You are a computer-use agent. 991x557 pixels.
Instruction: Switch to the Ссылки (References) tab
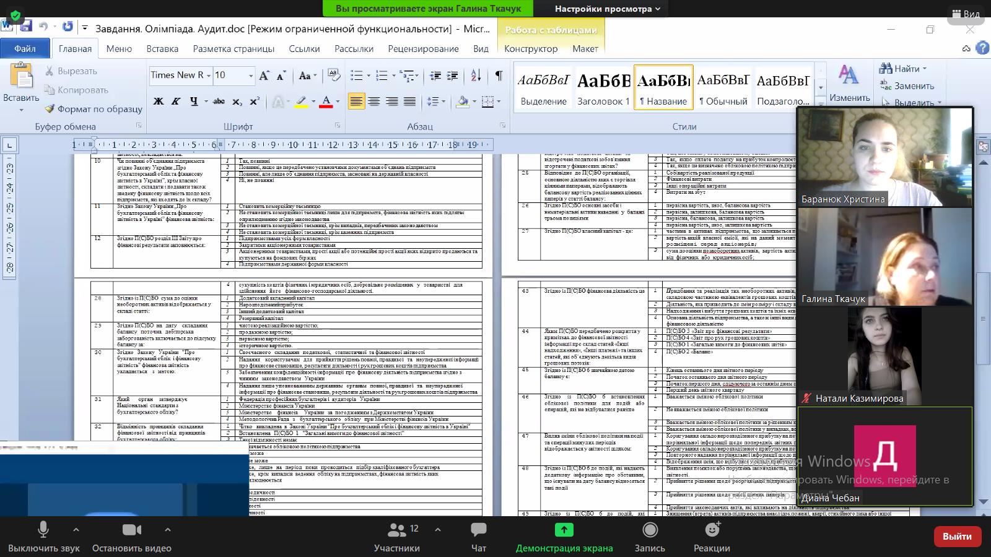point(304,48)
